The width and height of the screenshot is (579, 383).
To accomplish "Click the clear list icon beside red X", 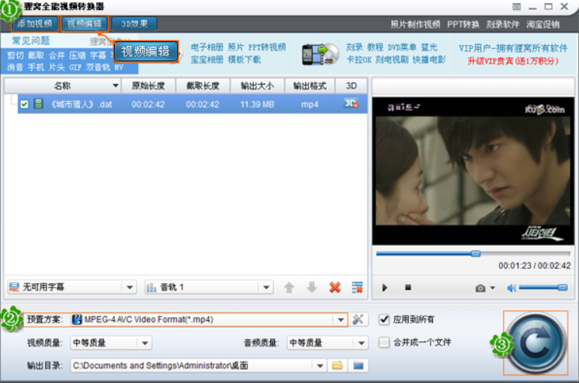I will coord(357,288).
